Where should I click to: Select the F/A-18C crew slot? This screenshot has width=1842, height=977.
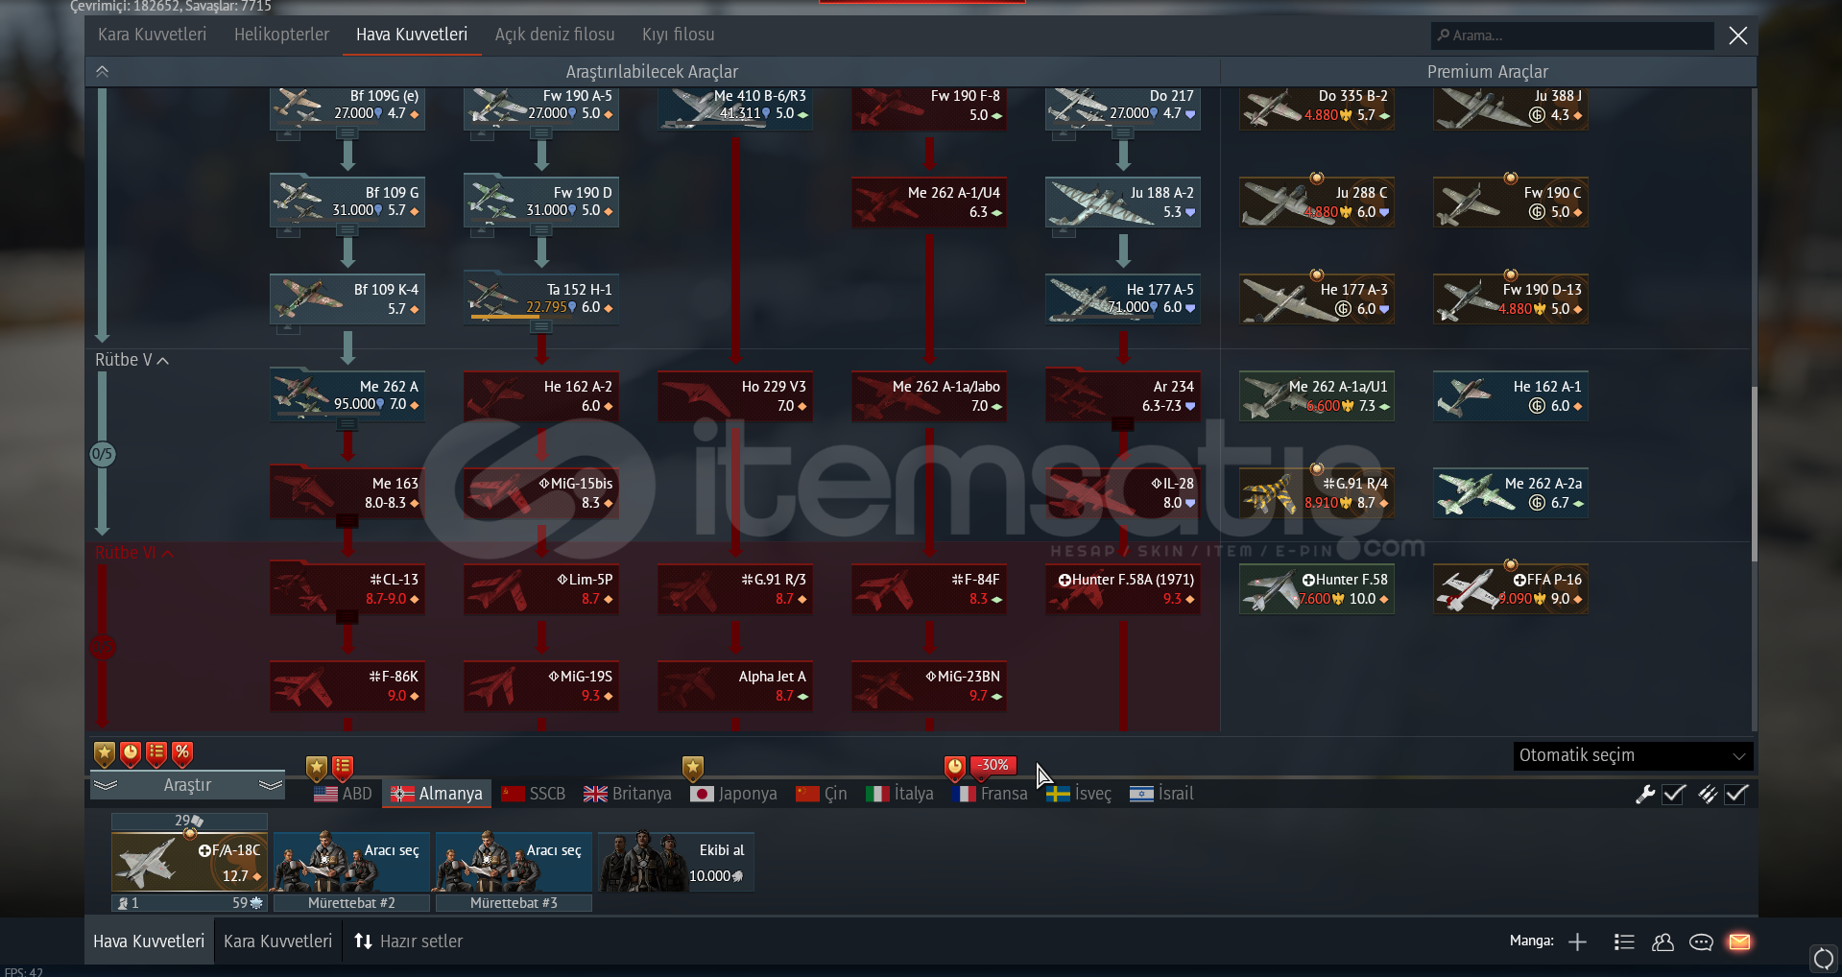pyautogui.click(x=189, y=863)
